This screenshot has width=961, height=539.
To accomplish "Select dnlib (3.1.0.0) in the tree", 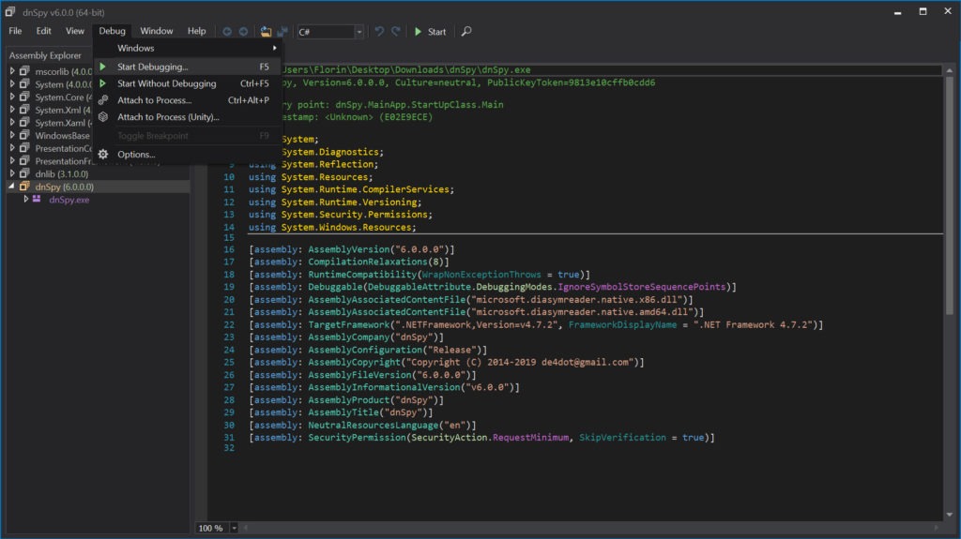I will pyautogui.click(x=61, y=174).
